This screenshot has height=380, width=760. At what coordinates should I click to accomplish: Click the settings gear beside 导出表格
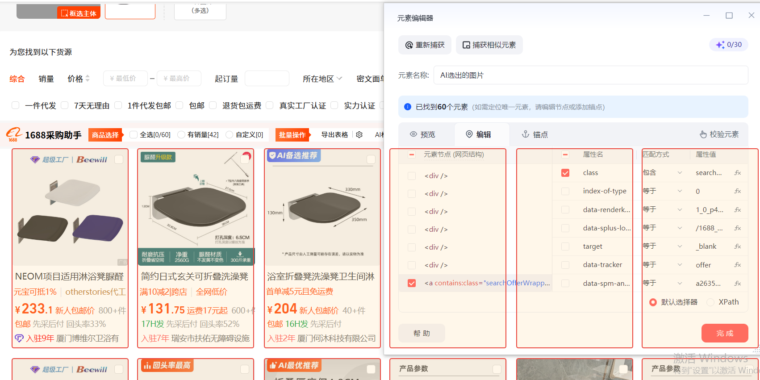click(x=359, y=135)
